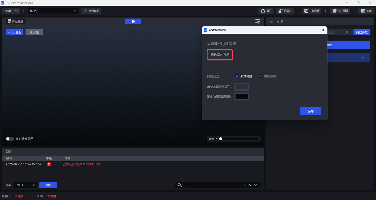Click the 保存 save button
The width and height of the screenshot is (376, 200).
pyautogui.click(x=310, y=111)
